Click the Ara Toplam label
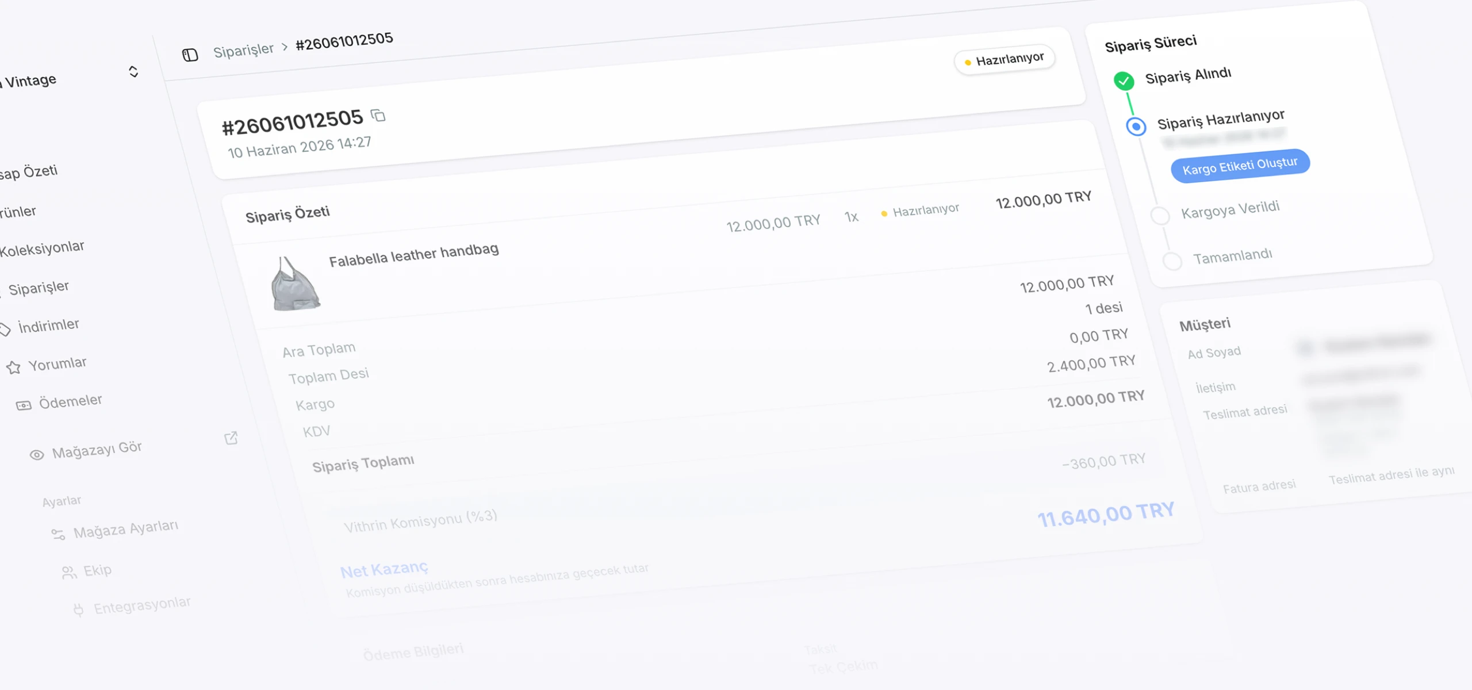The height and width of the screenshot is (690, 1472). [319, 350]
